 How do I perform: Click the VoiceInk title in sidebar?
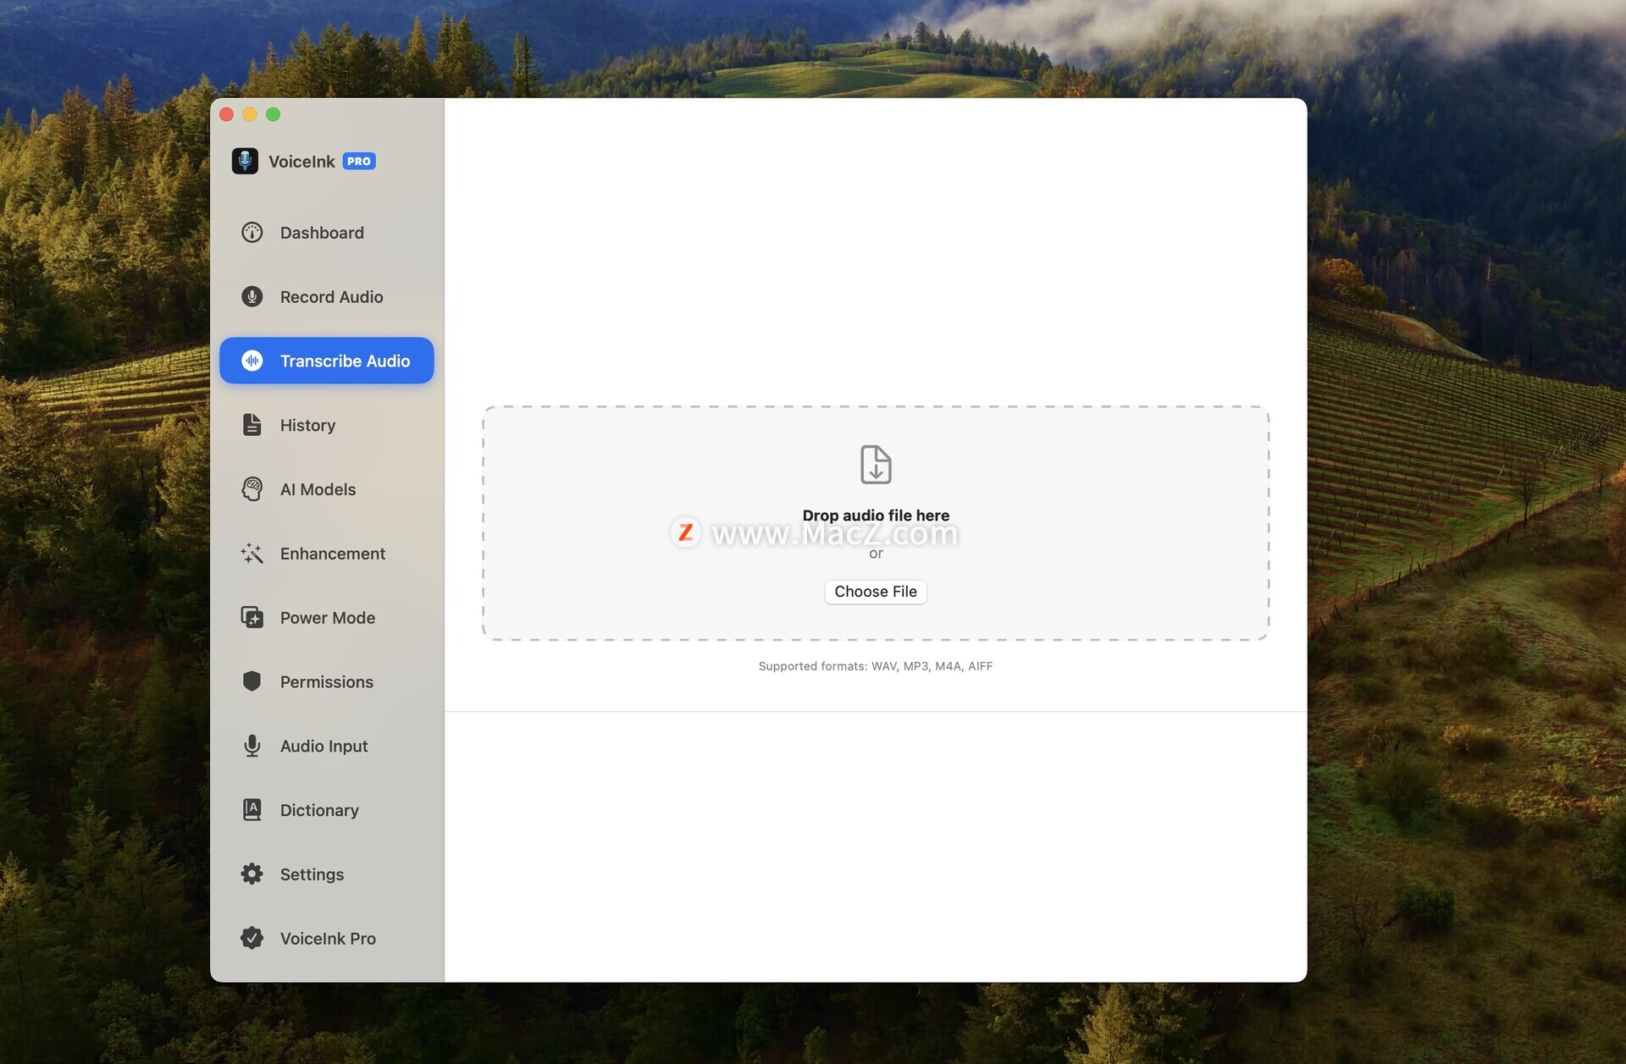click(301, 162)
